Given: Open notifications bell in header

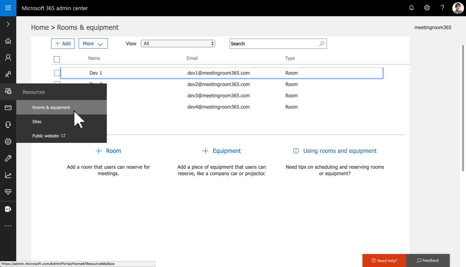Looking at the screenshot, I should click(x=411, y=8).
